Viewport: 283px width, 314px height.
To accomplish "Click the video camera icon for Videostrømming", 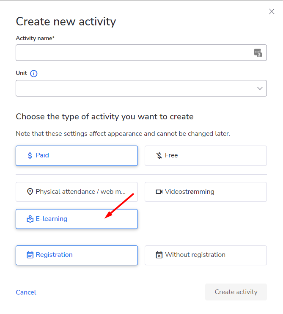I will (159, 192).
